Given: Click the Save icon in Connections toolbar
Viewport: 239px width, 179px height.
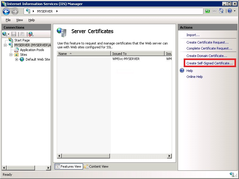Looking at the screenshot, I should [14, 34].
